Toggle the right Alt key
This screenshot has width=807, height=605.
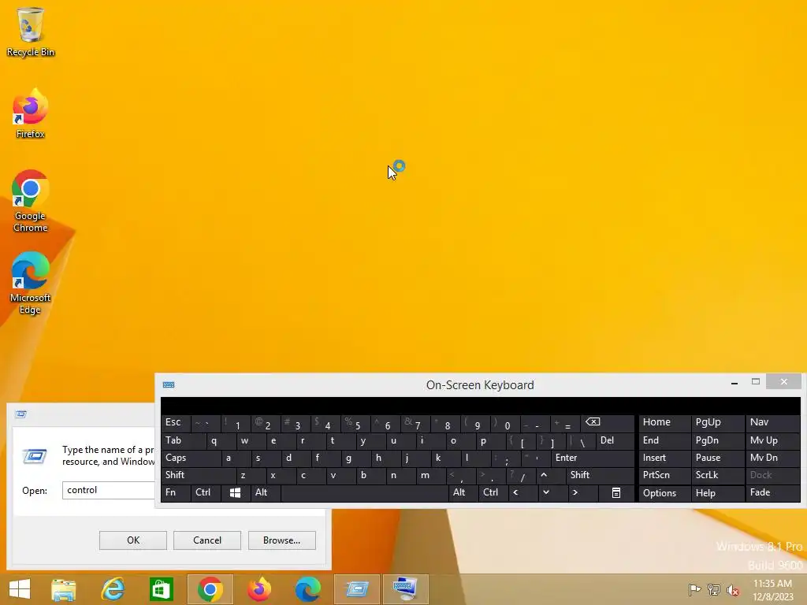click(x=463, y=493)
